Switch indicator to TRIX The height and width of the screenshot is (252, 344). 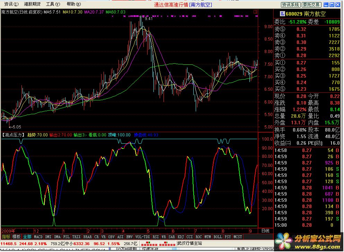pyautogui.click(x=76, y=237)
